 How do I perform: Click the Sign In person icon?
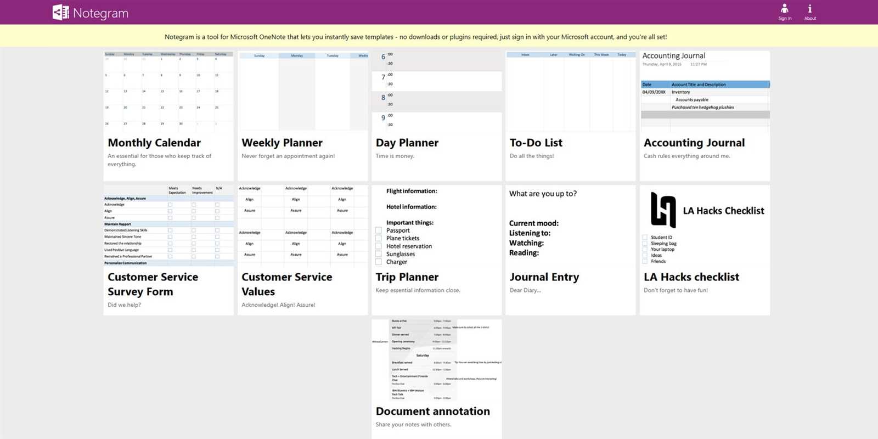tap(785, 8)
